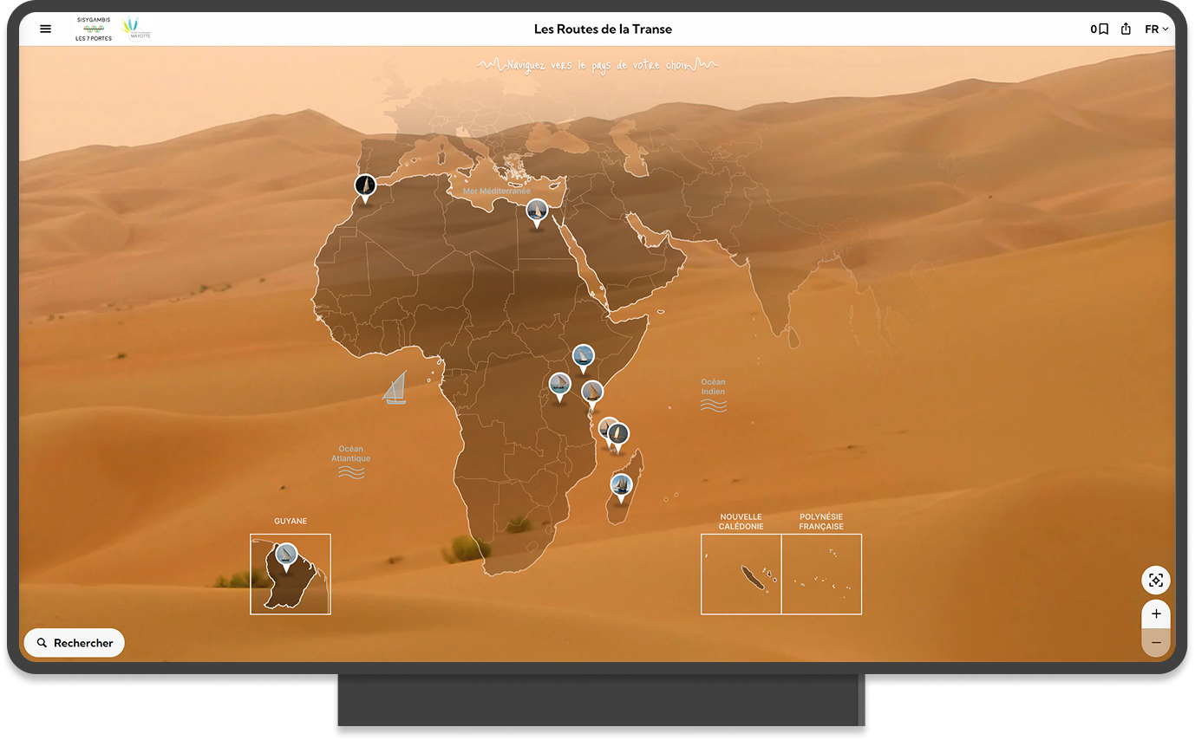Select the map pin in the Guyane inset
The width and height of the screenshot is (1195, 740).
286,555
